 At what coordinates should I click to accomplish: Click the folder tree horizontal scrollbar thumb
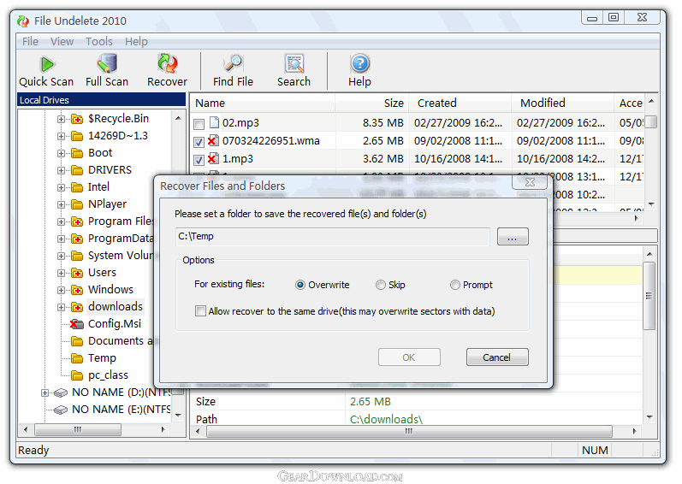[78, 429]
